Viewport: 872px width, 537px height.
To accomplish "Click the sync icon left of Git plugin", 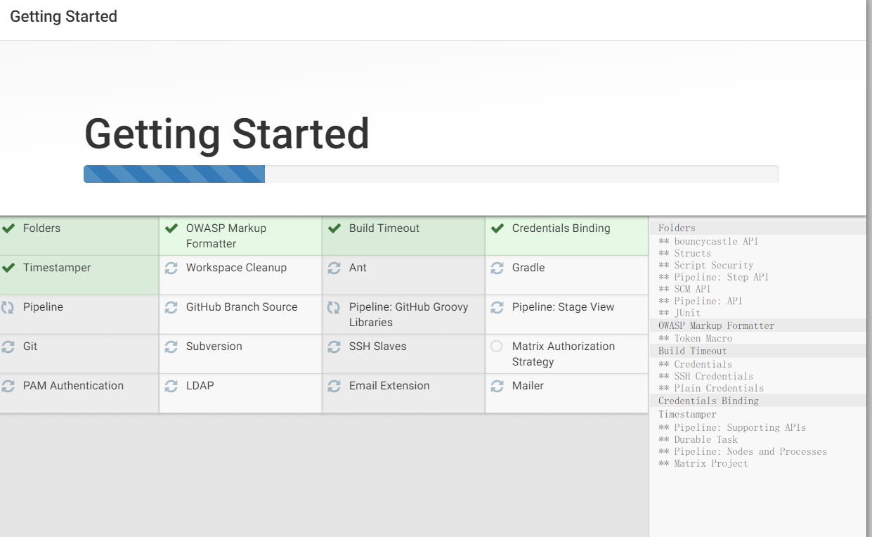I will click(8, 347).
